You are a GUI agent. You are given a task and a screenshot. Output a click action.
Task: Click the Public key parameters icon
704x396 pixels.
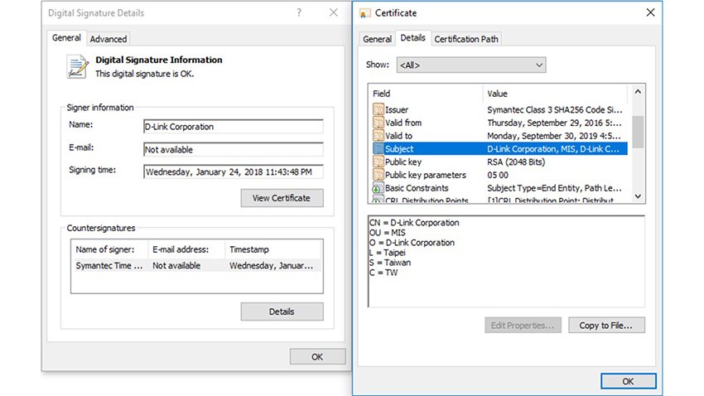click(x=379, y=176)
